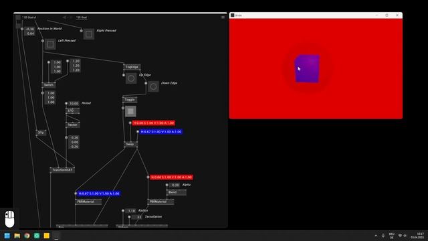The width and height of the screenshot is (428, 241).
Task: Click the DEU language indicator
Action: [x=391, y=236]
